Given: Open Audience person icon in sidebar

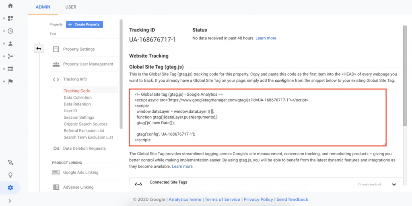Looking at the screenshot, I should click(x=10, y=43).
